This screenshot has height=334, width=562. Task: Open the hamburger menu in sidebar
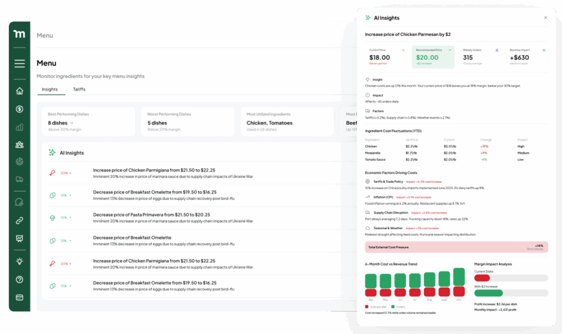click(x=20, y=64)
